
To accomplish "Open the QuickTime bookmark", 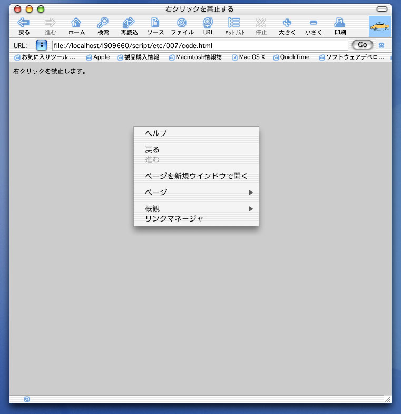I will point(291,57).
